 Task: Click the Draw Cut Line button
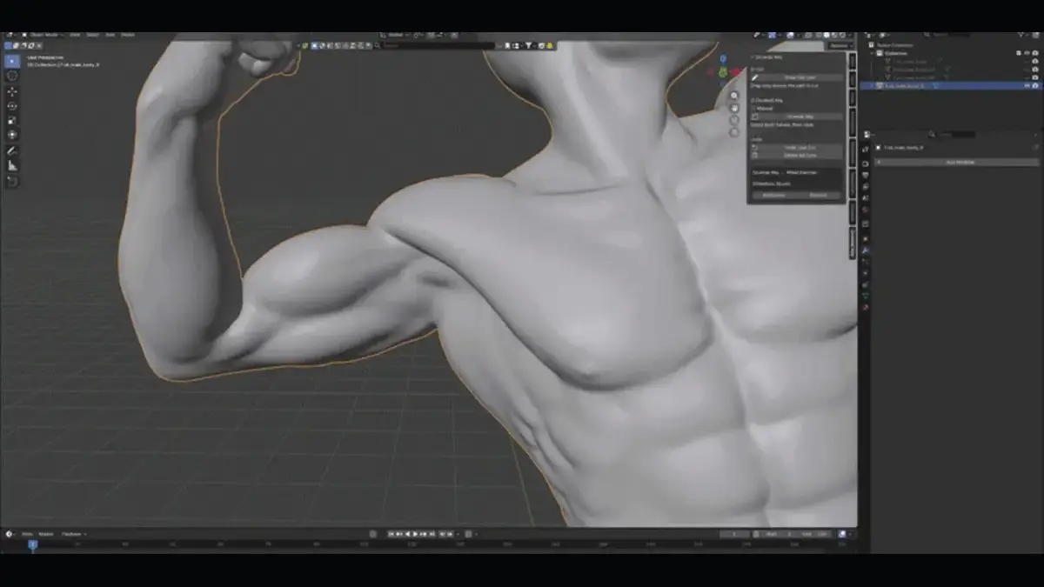coord(797,77)
